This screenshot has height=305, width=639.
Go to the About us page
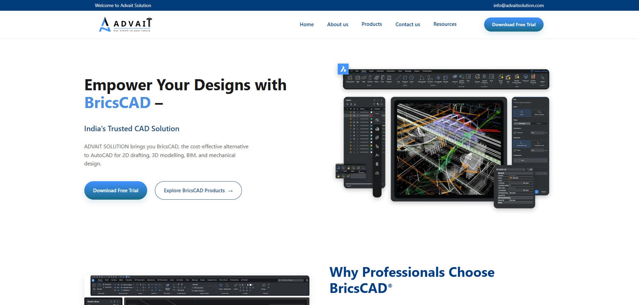338,24
